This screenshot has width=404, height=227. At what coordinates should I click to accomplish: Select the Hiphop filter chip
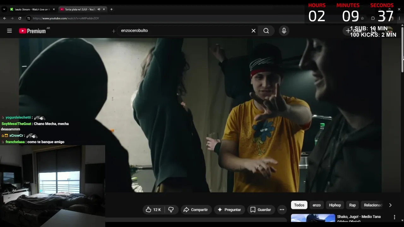coord(335,205)
